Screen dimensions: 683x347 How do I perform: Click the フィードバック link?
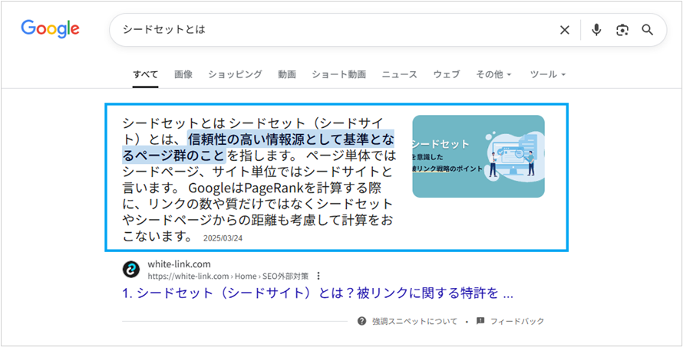517,322
